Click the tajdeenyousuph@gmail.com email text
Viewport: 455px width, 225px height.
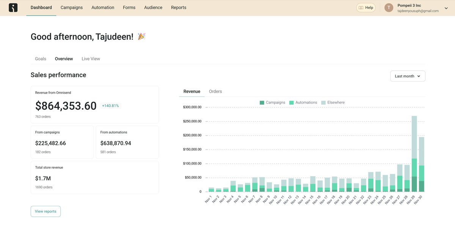tap(418, 11)
